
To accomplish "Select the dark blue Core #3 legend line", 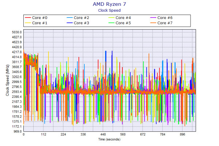I will click(70, 23).
